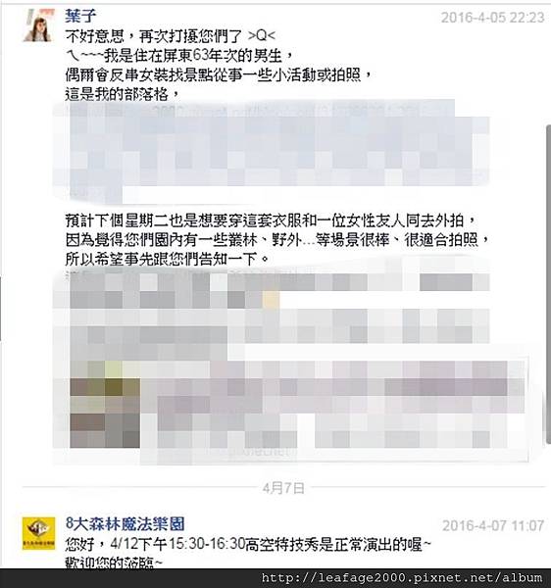551x588 pixels.
Task: Click the 2016-4-07 11:07 reply timestamp
Action: tap(493, 525)
